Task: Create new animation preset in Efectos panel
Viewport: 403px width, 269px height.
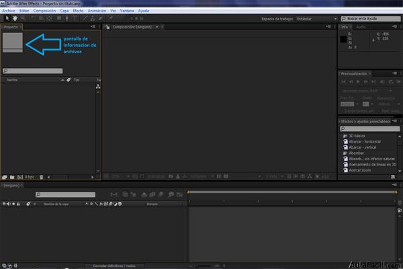Action: [393, 177]
